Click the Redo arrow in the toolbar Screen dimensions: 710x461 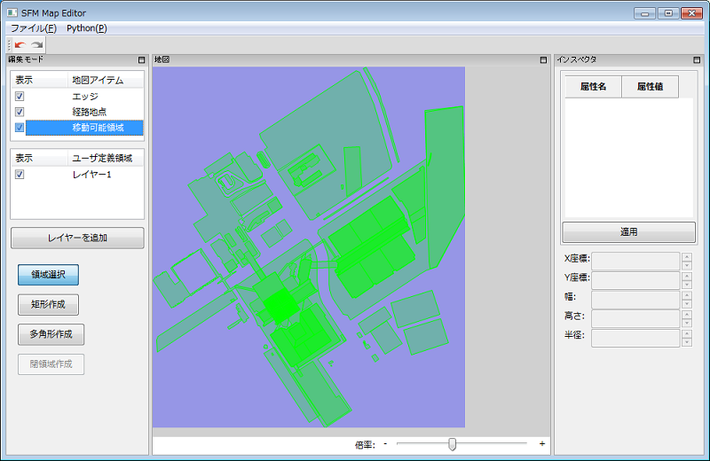coord(36,44)
